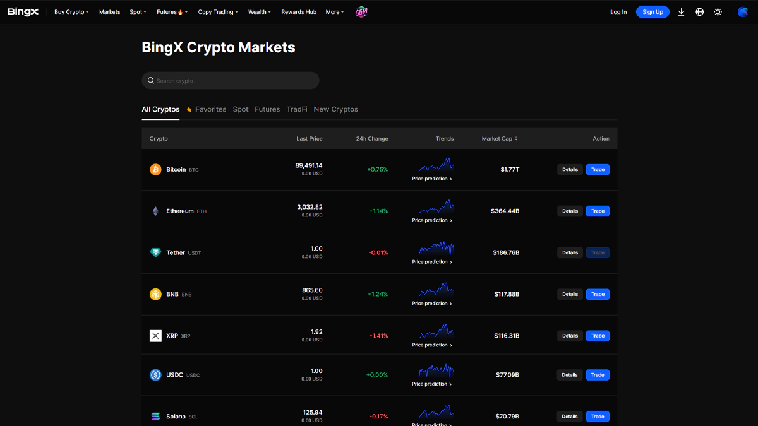Image resolution: width=758 pixels, height=426 pixels.
Task: Expand the Buy Crypto dropdown menu
Action: 71,12
